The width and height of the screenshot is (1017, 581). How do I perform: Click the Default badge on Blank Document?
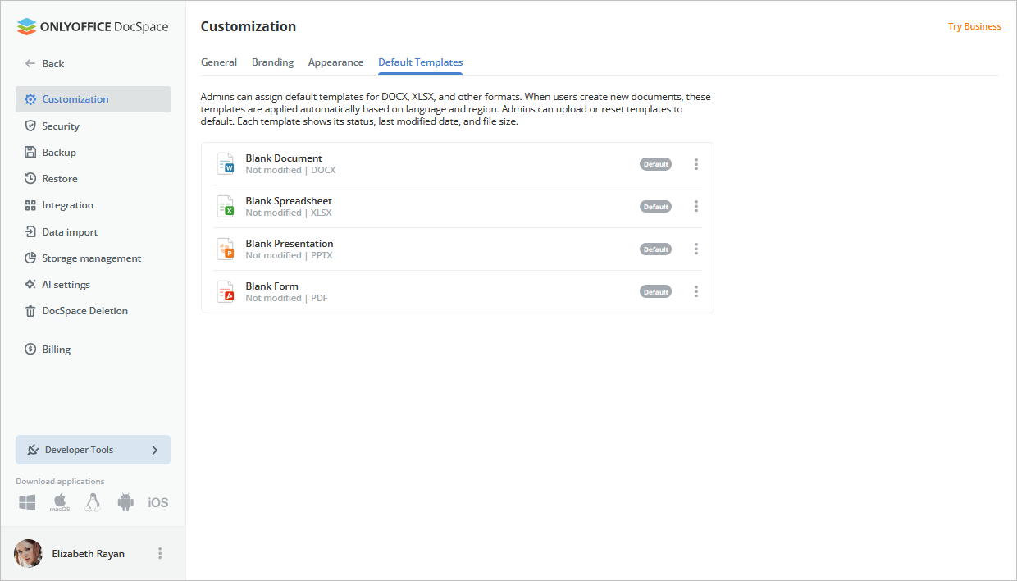tap(655, 164)
